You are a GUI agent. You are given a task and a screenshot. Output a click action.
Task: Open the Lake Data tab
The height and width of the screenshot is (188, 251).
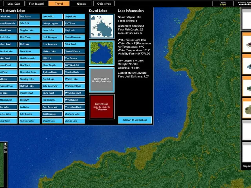point(14,4)
